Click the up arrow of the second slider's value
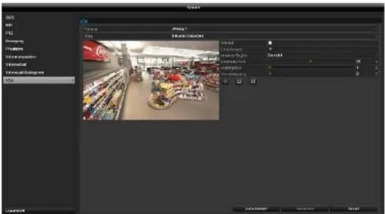This screenshot has height=214, width=385. click(x=376, y=67)
